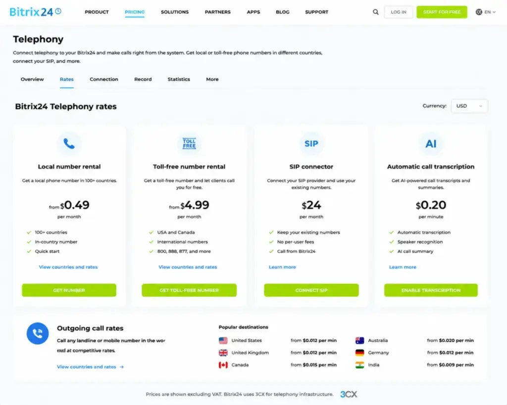Click the AI transcription icon
This screenshot has height=405, width=507.
[x=431, y=143]
